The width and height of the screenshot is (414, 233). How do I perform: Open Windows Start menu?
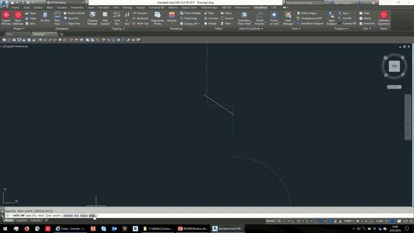pyautogui.click(x=5, y=228)
